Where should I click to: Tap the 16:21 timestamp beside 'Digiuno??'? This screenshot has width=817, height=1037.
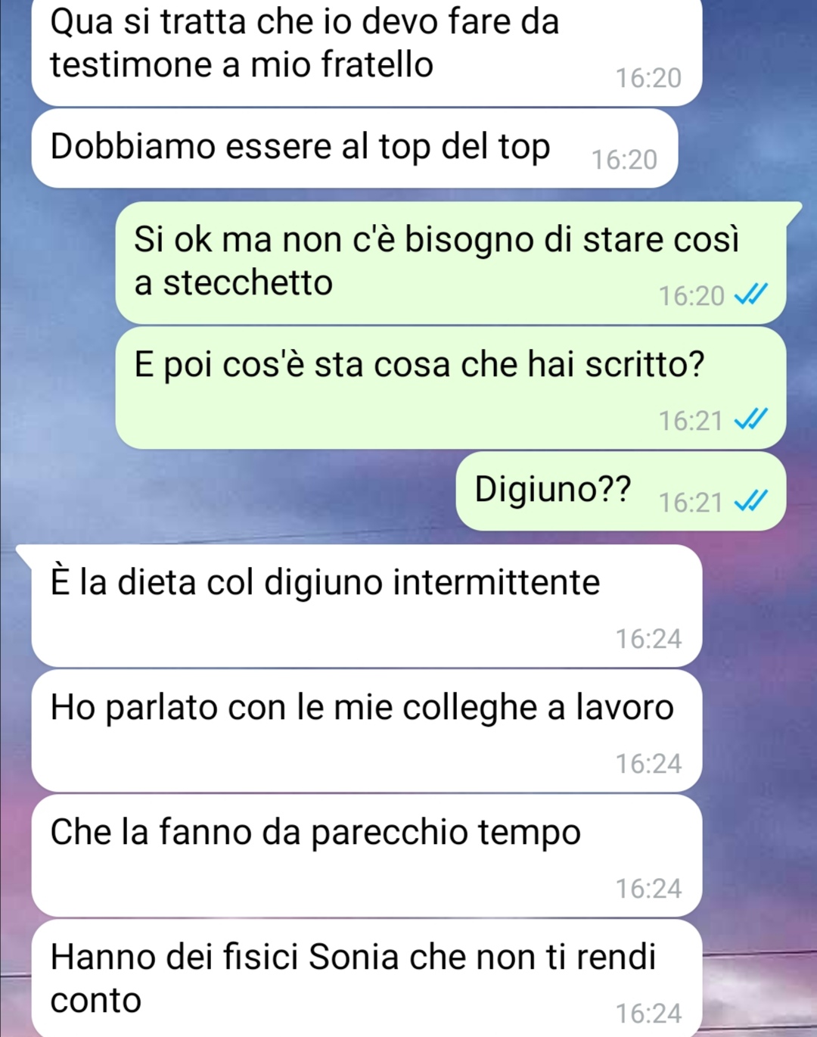(691, 503)
